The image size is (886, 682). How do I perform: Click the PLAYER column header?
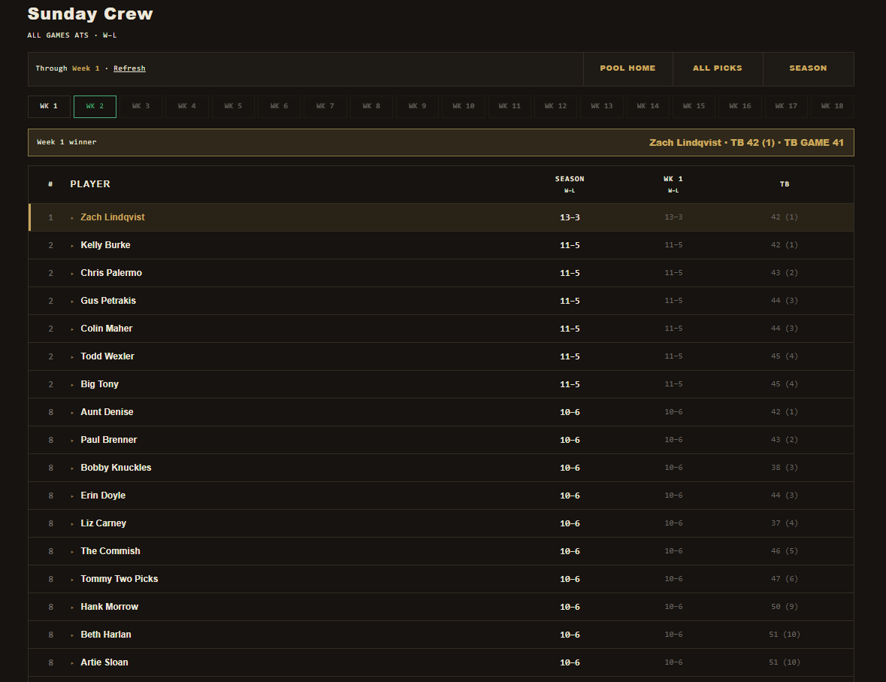coord(90,184)
